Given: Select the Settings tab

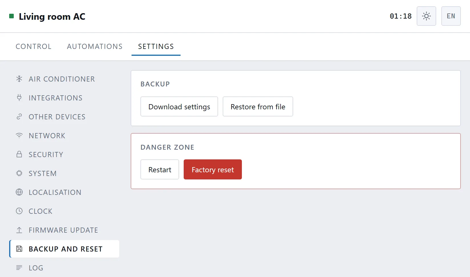Looking at the screenshot, I should click(156, 46).
